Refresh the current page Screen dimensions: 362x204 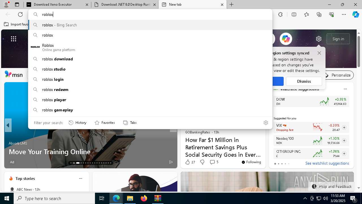20,14
